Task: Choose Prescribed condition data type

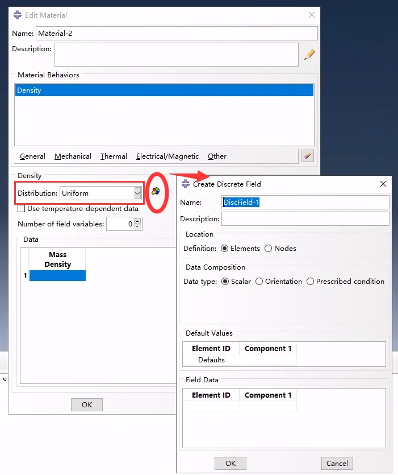Action: (x=310, y=282)
